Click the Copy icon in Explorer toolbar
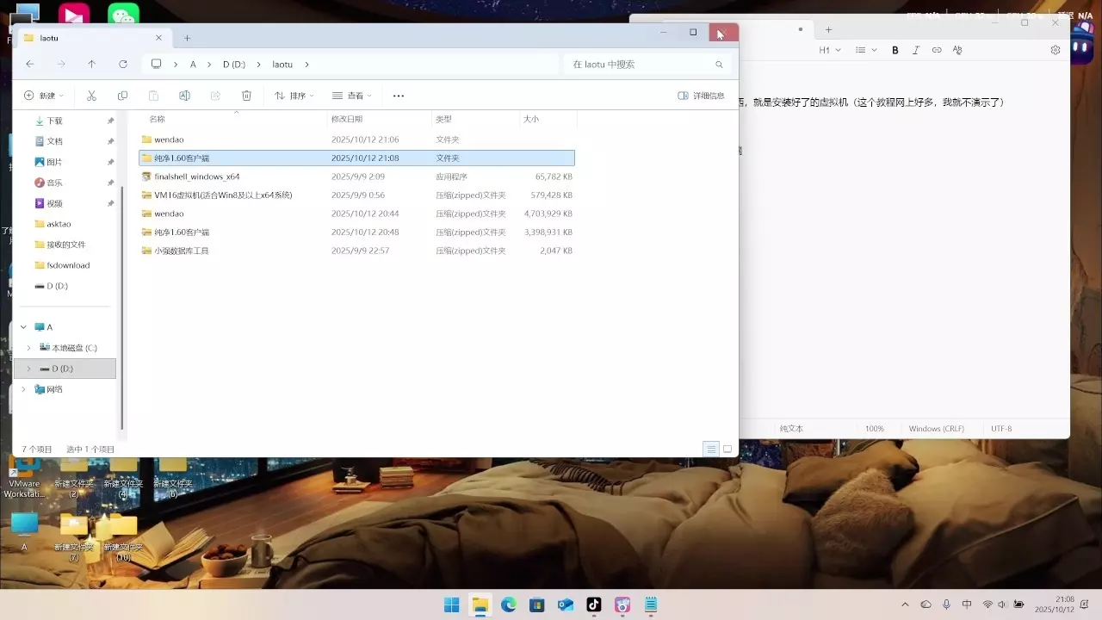The height and width of the screenshot is (620, 1102). 122,96
